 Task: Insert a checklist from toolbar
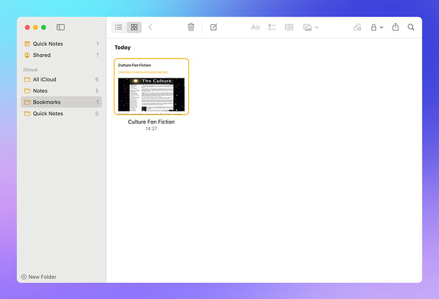(272, 27)
